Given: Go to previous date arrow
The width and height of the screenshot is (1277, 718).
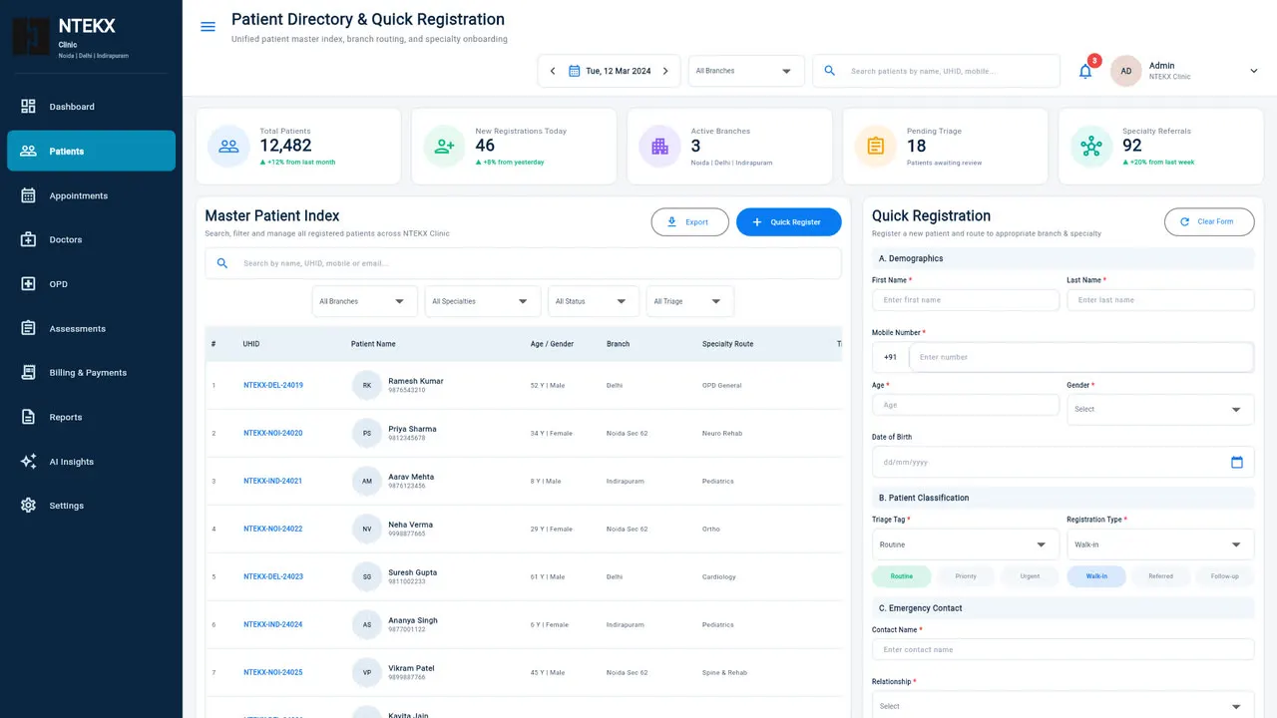Looking at the screenshot, I should point(553,71).
